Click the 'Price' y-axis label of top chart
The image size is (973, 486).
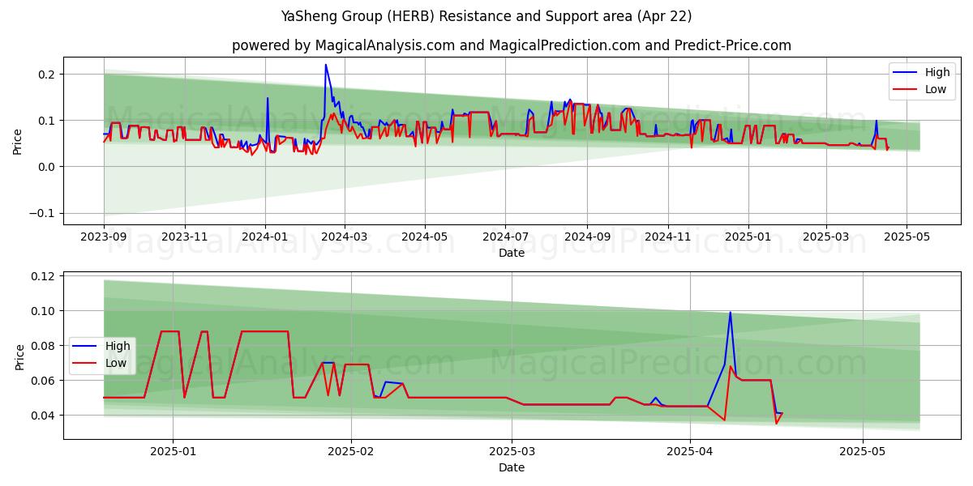pos(18,141)
